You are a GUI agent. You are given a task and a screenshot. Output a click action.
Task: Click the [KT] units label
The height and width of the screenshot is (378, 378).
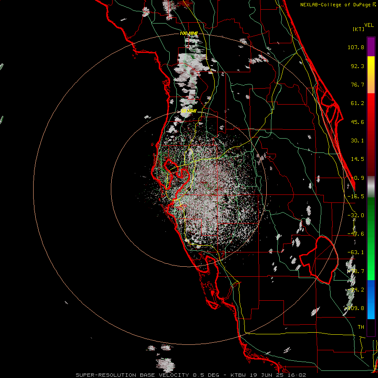(358, 29)
